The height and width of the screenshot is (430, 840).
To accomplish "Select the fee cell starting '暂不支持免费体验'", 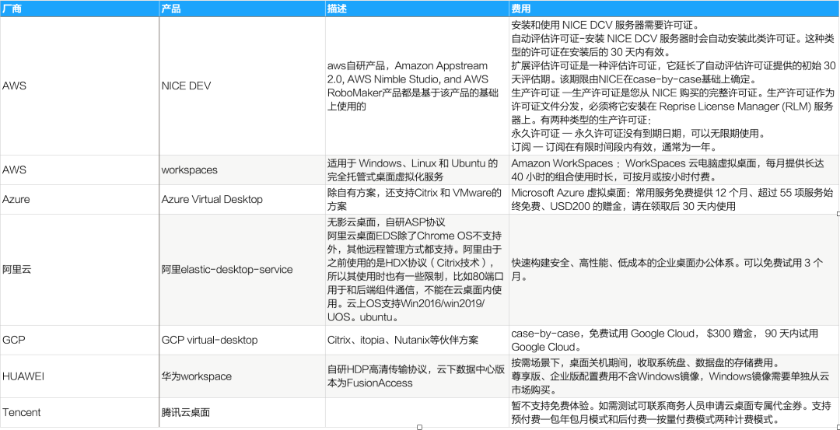I will [x=674, y=412].
